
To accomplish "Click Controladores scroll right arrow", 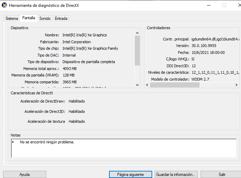I will tap(237, 85).
